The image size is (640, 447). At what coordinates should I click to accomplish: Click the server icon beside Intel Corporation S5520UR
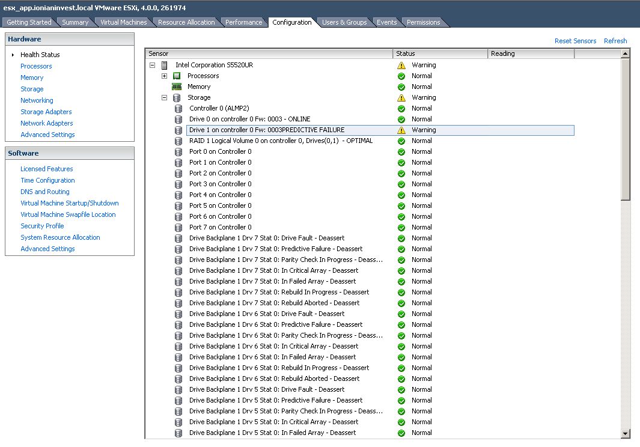pos(165,65)
